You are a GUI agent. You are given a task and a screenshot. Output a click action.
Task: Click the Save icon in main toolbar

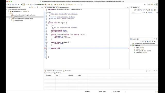[x=11, y=5]
